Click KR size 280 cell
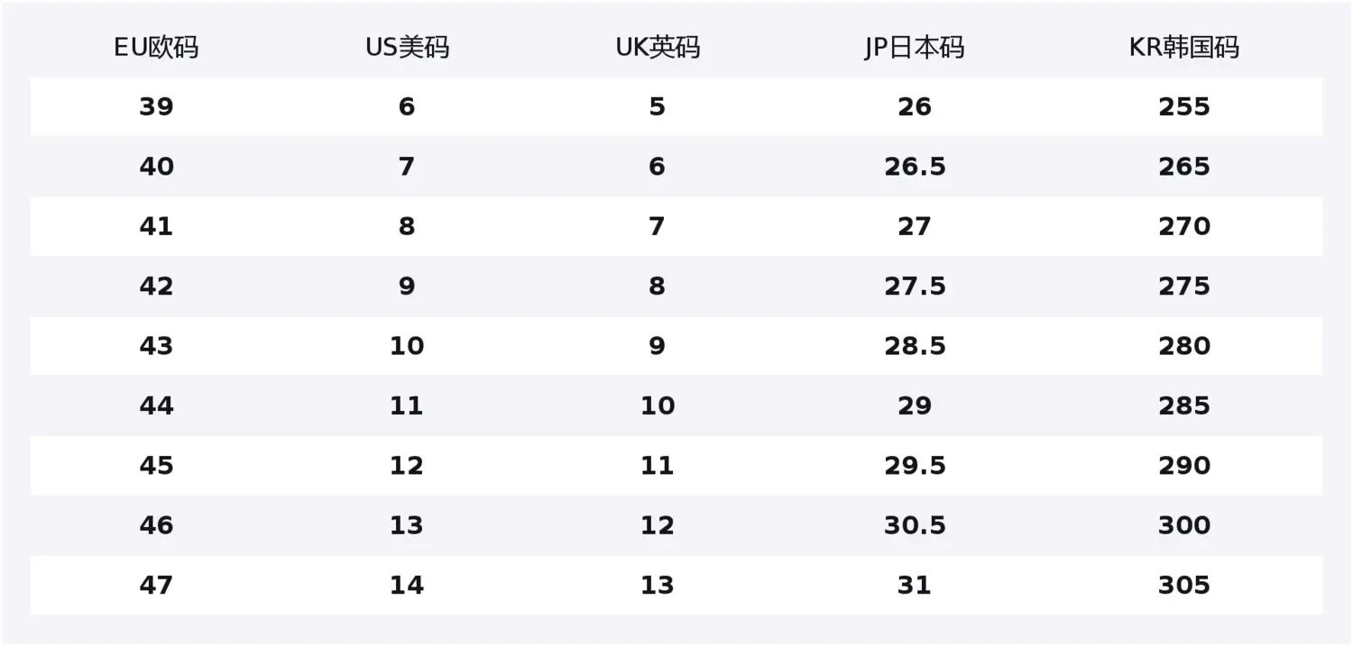The width and height of the screenshot is (1353, 646). pyautogui.click(x=1184, y=346)
